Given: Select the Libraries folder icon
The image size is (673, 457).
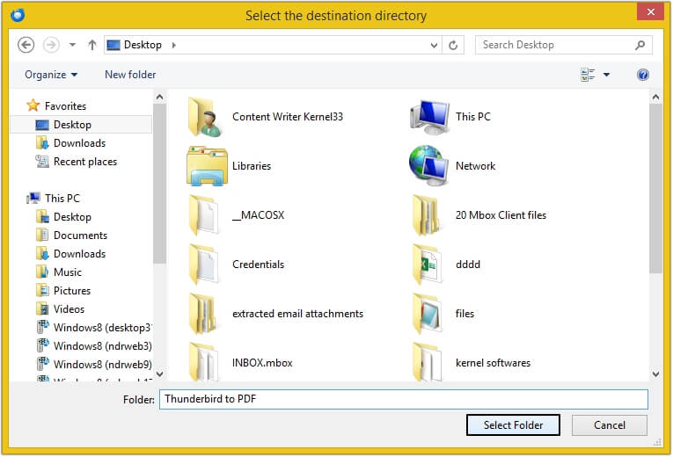Looking at the screenshot, I should 207,166.
